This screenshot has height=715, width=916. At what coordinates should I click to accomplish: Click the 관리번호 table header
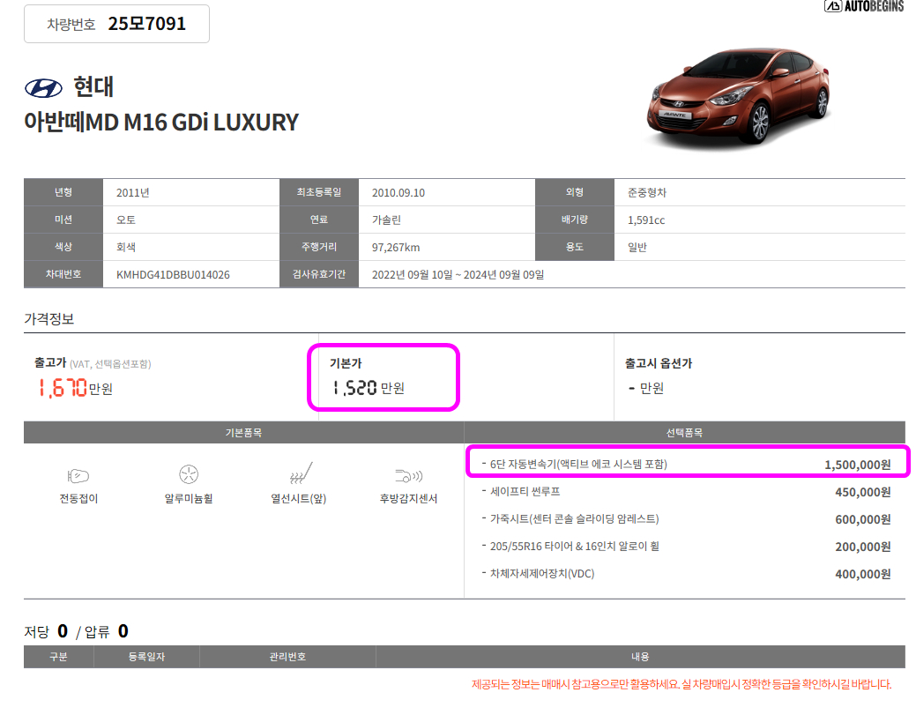[287, 657]
